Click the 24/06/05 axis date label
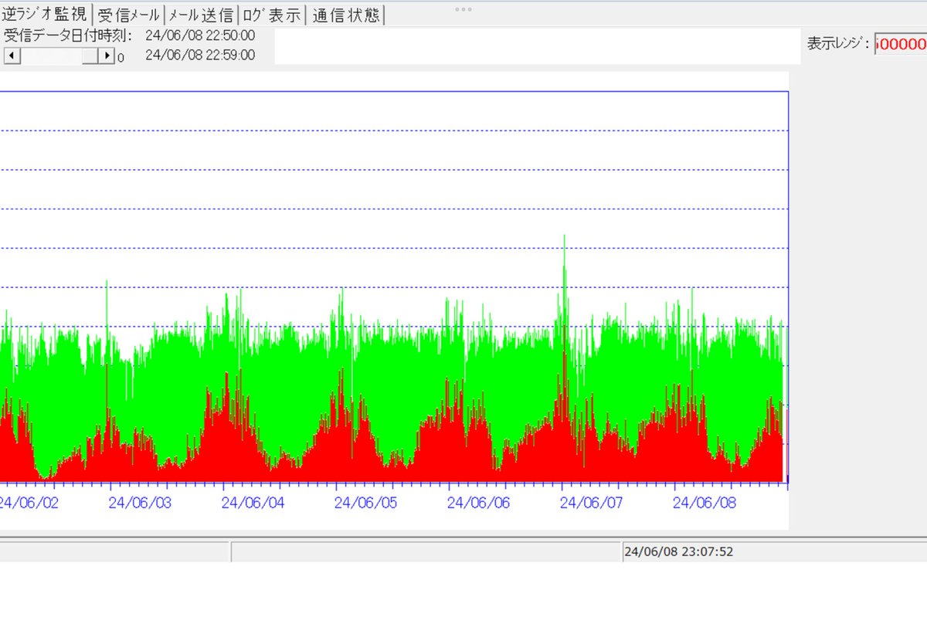The width and height of the screenshot is (927, 644). pyautogui.click(x=365, y=503)
